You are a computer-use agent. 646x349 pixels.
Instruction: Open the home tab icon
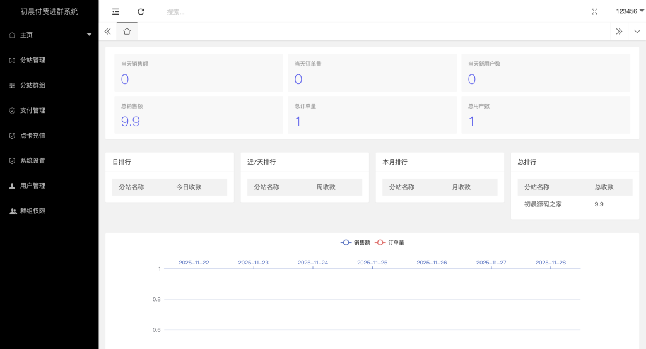(x=127, y=32)
